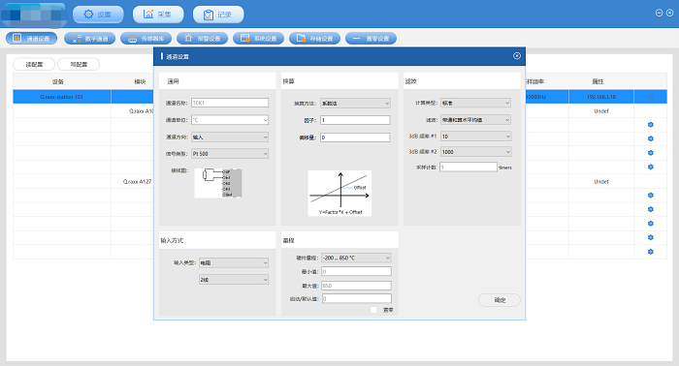Toggle the 置零 zeroing checkbox
Viewport: 679px width, 366px height.
click(x=373, y=310)
